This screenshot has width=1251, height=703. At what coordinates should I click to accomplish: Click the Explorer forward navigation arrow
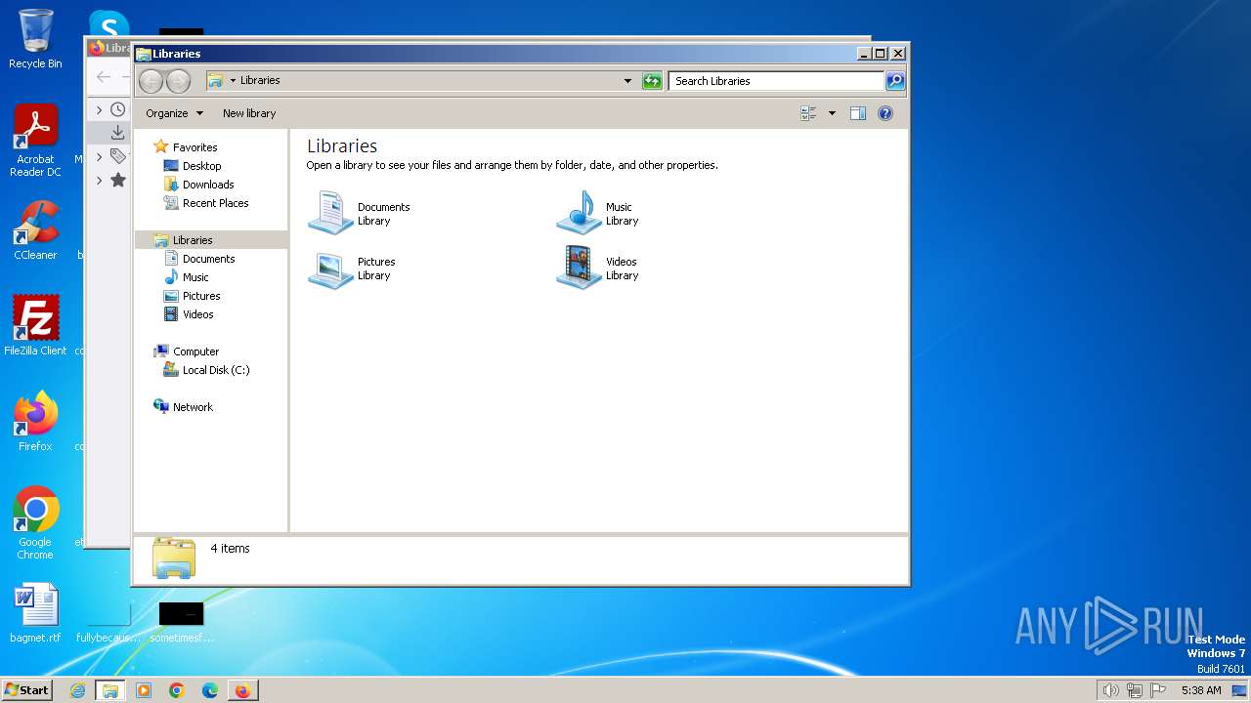pos(178,81)
